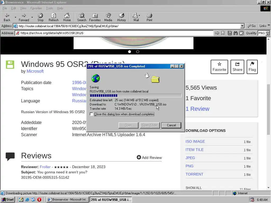Open the Microsoft author link
This screenshot has height=203, width=271.
(x=35, y=71)
